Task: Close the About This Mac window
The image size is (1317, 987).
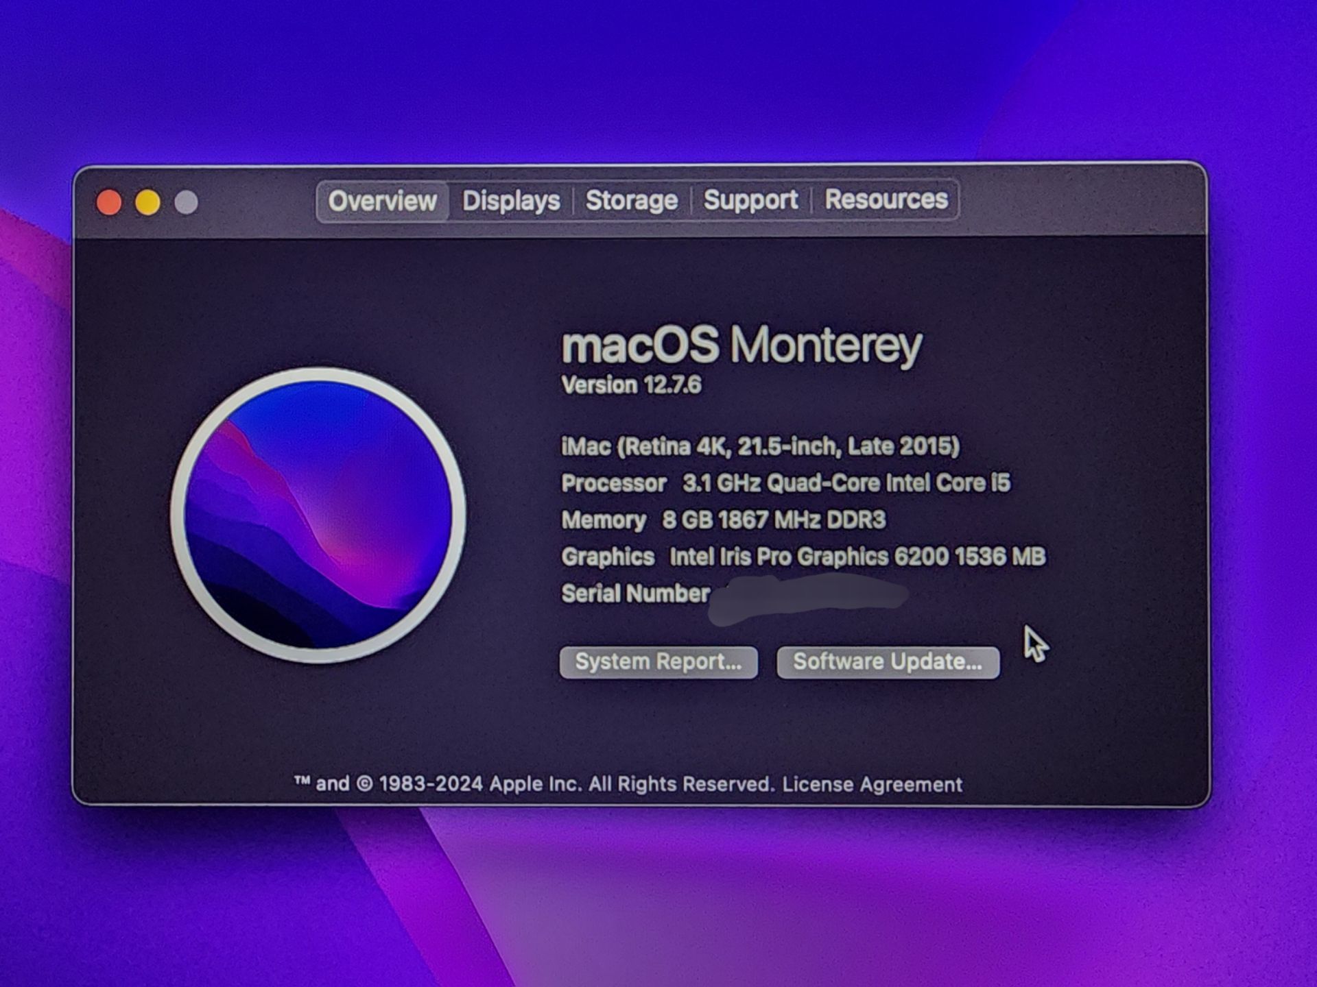Action: pyautogui.click(x=109, y=203)
